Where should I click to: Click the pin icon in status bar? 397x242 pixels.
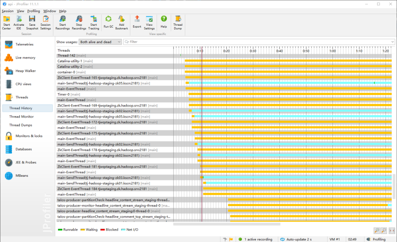225,239
